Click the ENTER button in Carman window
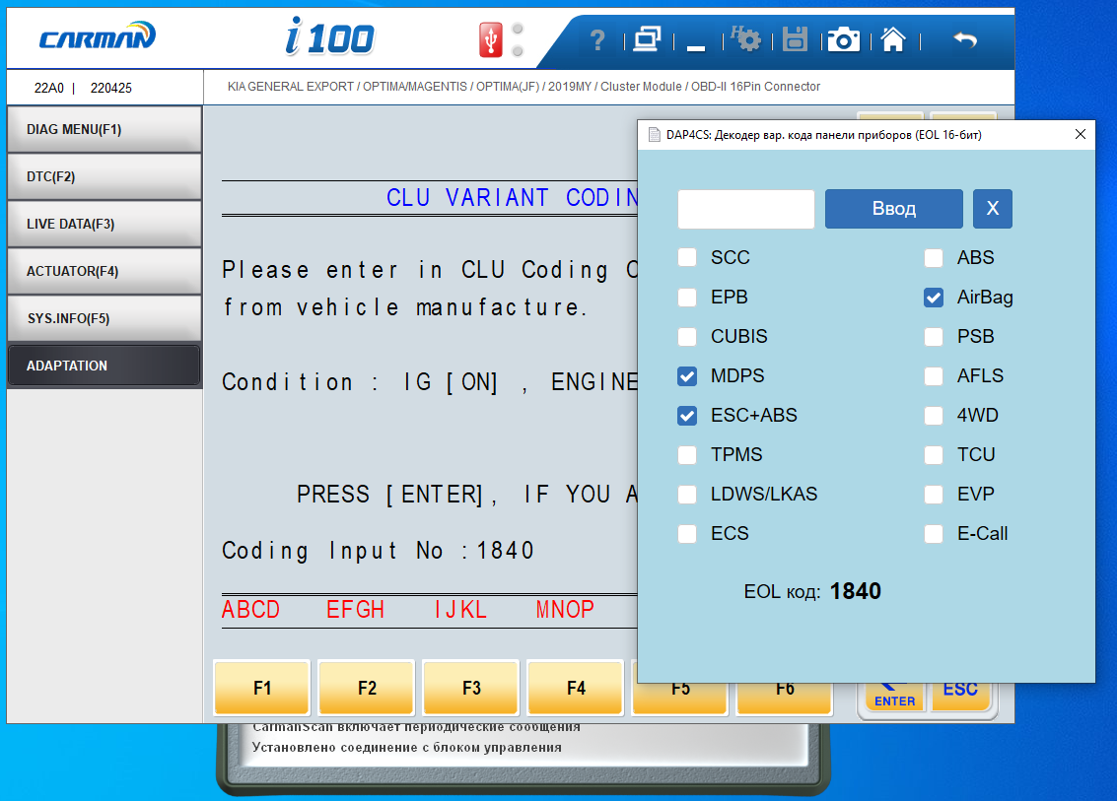1117x801 pixels. coord(894,697)
